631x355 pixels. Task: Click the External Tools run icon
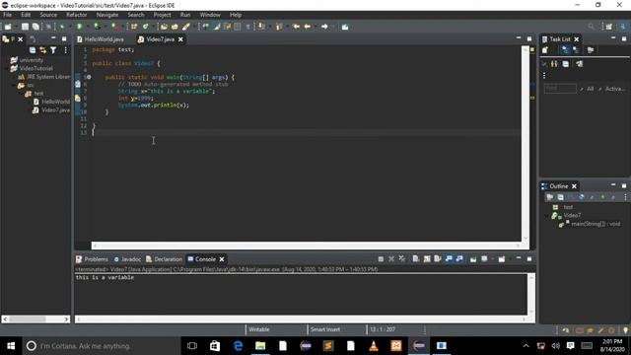coord(114,27)
